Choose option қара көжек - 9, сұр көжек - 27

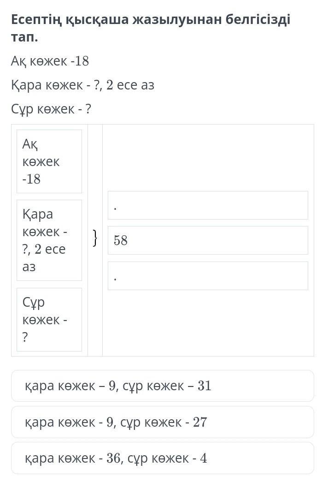(162, 422)
